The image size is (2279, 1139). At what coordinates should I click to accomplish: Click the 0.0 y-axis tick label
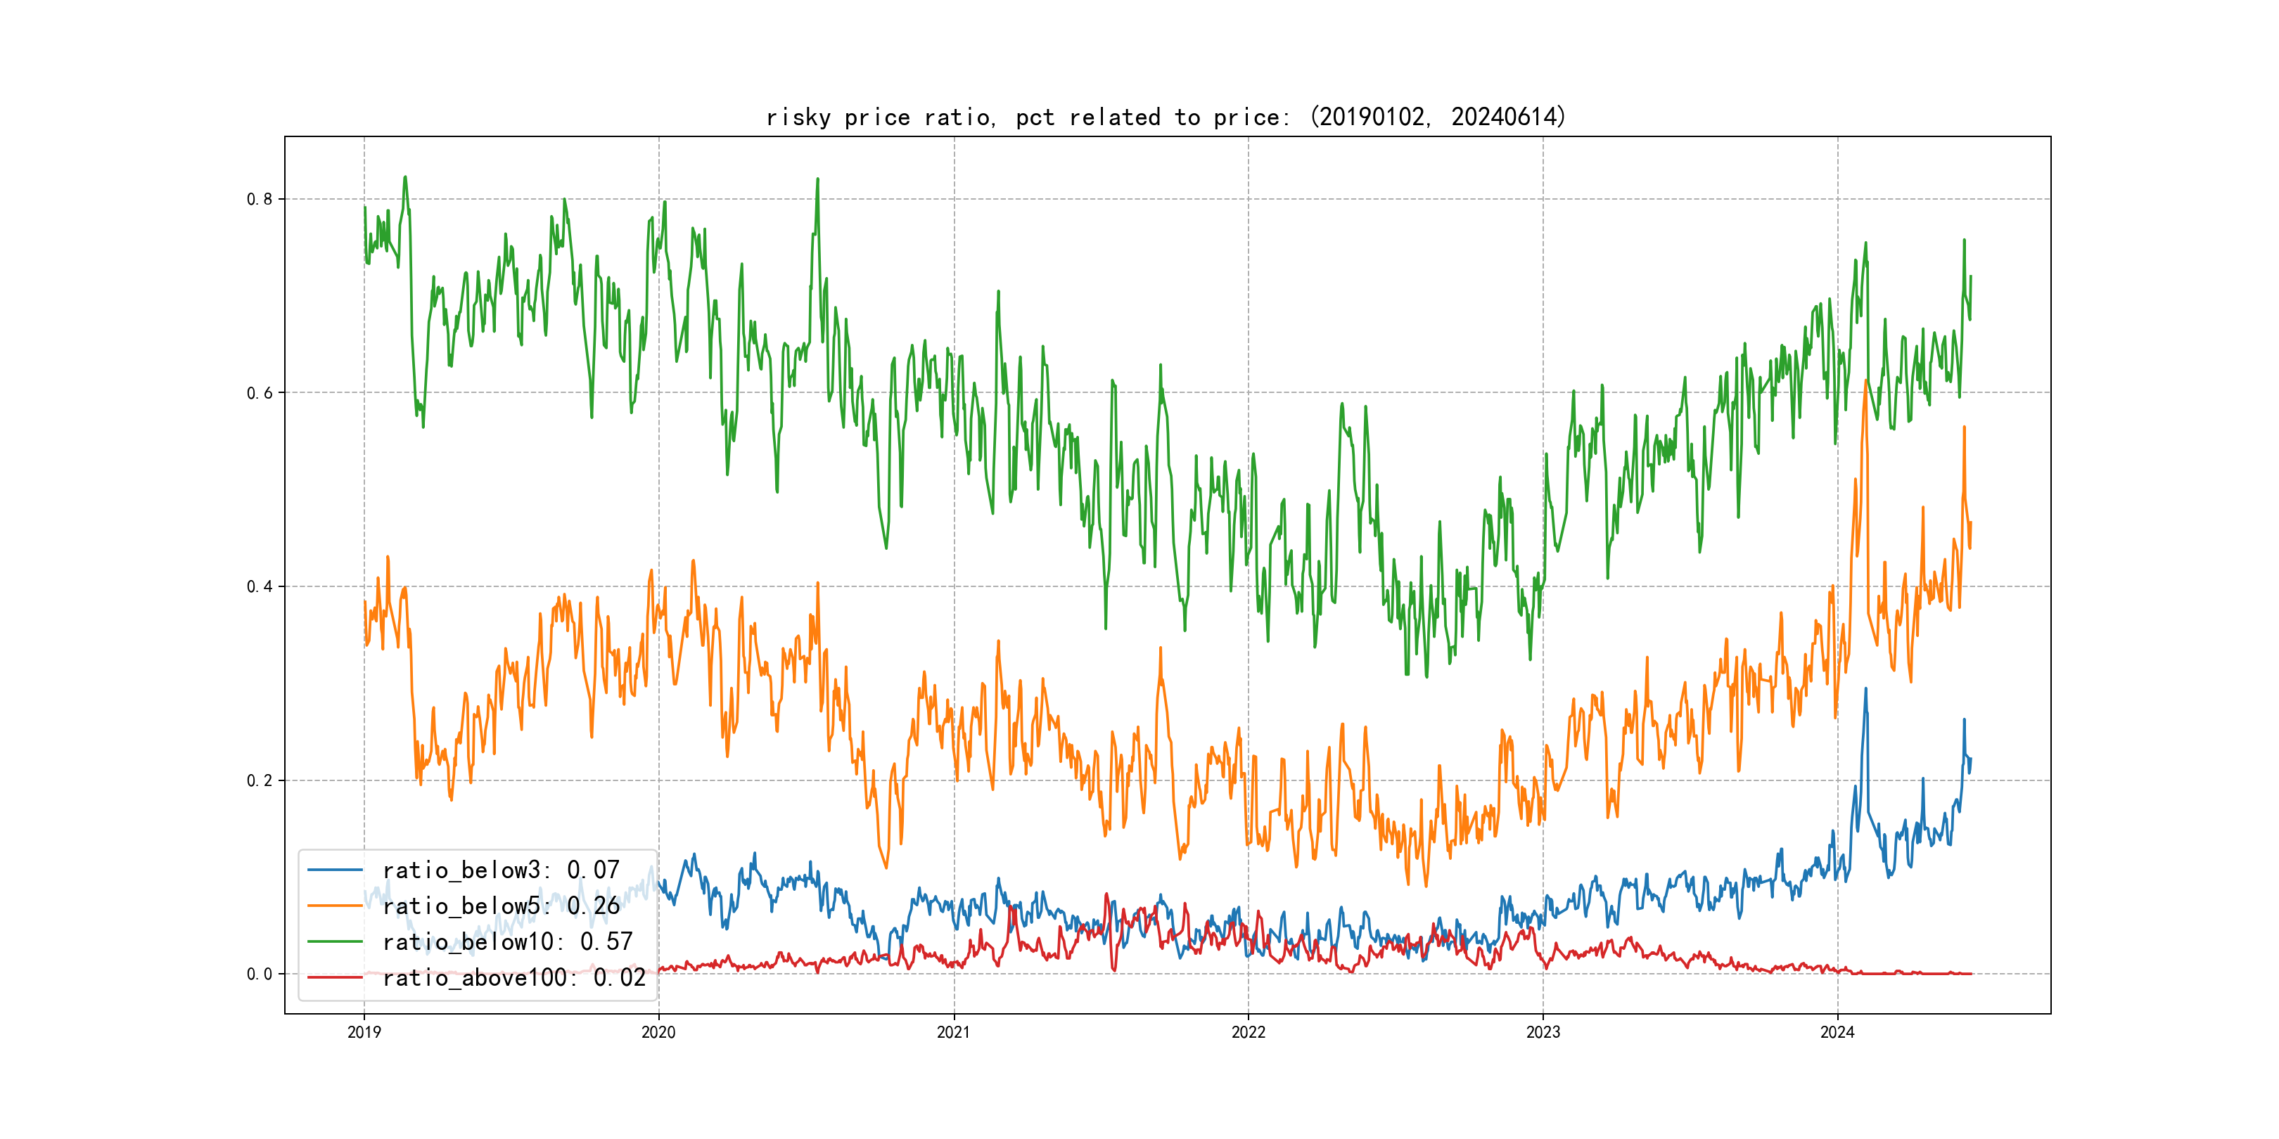point(260,974)
